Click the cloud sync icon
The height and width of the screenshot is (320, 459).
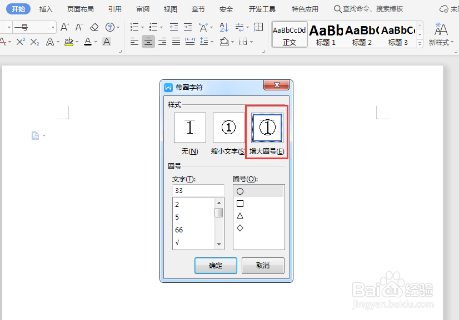click(444, 9)
